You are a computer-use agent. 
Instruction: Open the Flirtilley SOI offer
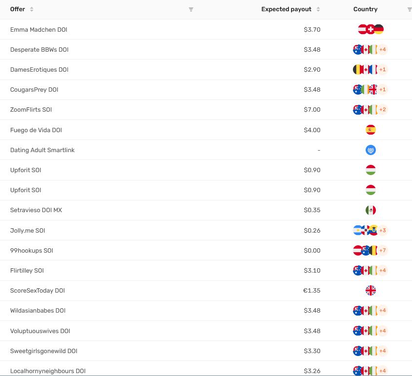[x=27, y=271]
